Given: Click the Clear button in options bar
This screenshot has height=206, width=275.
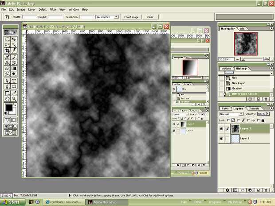Looking at the screenshot, I should pos(150,17).
